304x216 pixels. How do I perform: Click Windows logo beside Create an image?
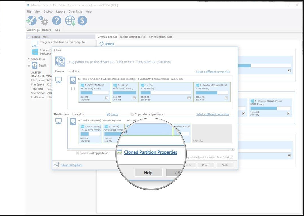point(35,52)
